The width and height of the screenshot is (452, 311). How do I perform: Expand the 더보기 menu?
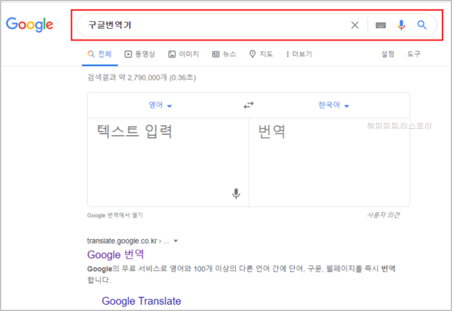[x=299, y=54]
